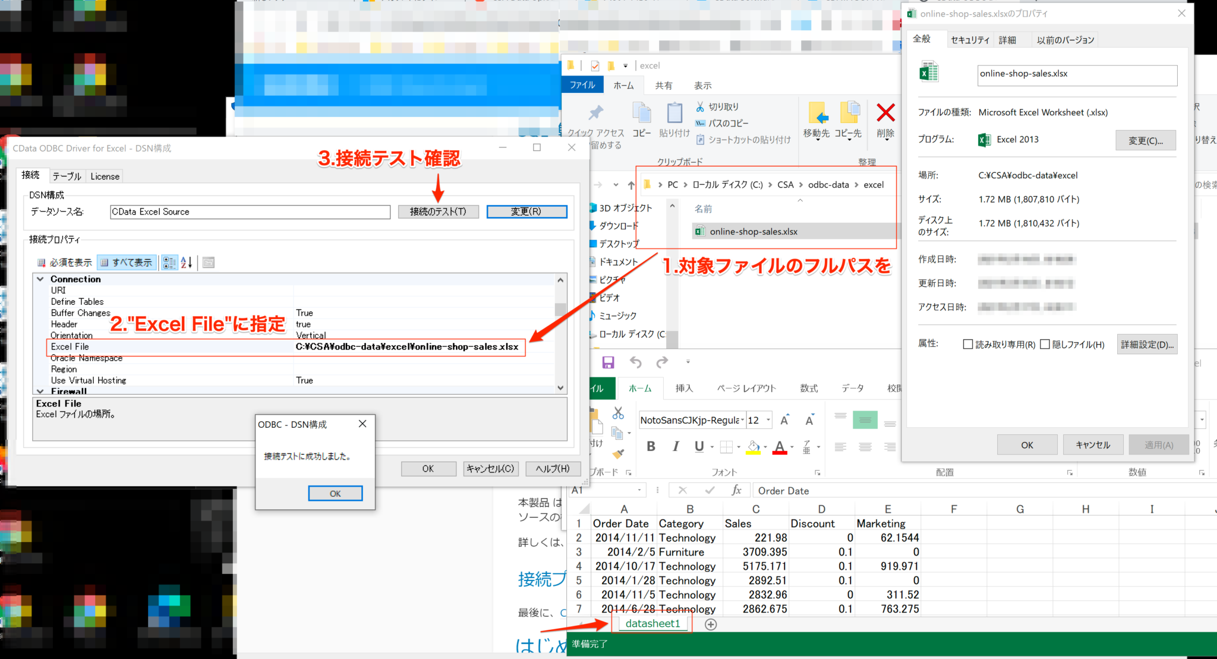Viewport: 1217px width, 659px height.
Task: Enable the 隠しファイル checkbox
Action: (1045, 345)
